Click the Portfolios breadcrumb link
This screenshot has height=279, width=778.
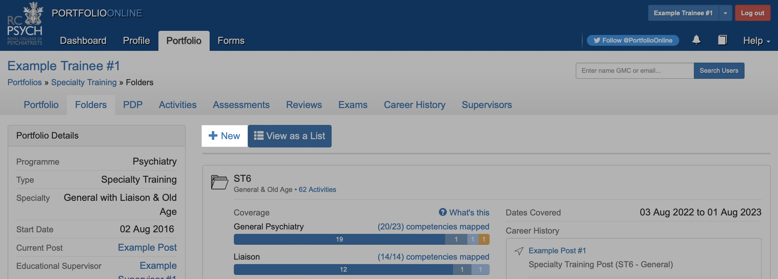pos(25,82)
